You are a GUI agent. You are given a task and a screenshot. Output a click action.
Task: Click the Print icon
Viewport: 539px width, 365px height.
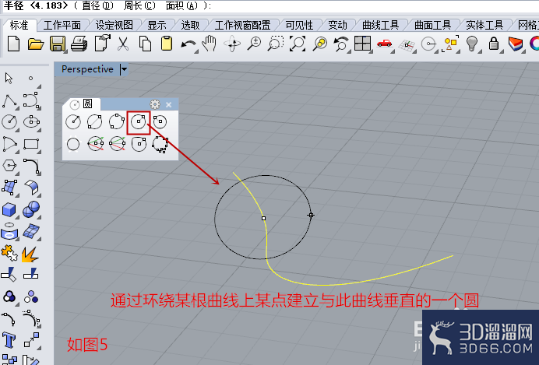(x=79, y=44)
